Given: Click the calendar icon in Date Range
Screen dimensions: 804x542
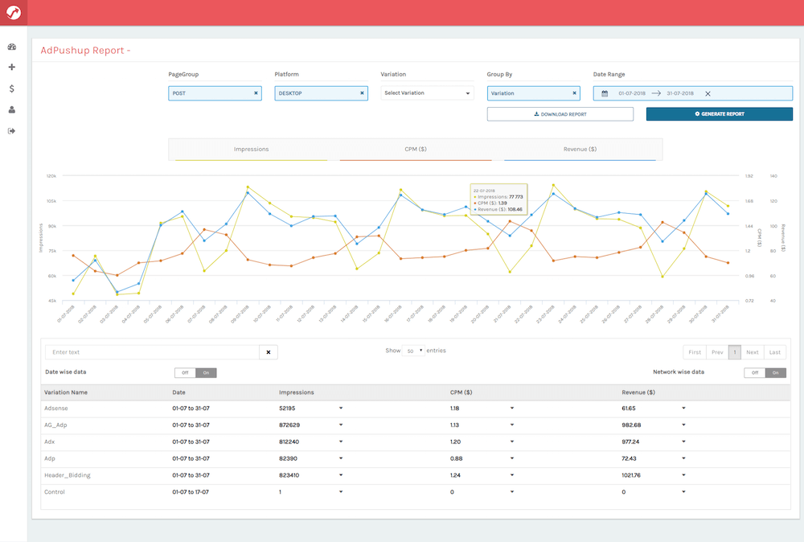Looking at the screenshot, I should (605, 93).
